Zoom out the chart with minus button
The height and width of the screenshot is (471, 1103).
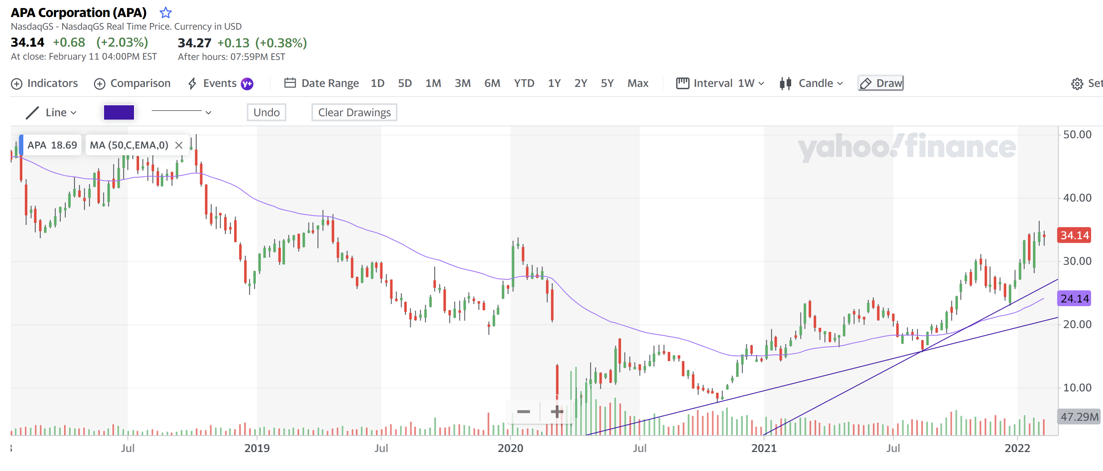click(523, 412)
